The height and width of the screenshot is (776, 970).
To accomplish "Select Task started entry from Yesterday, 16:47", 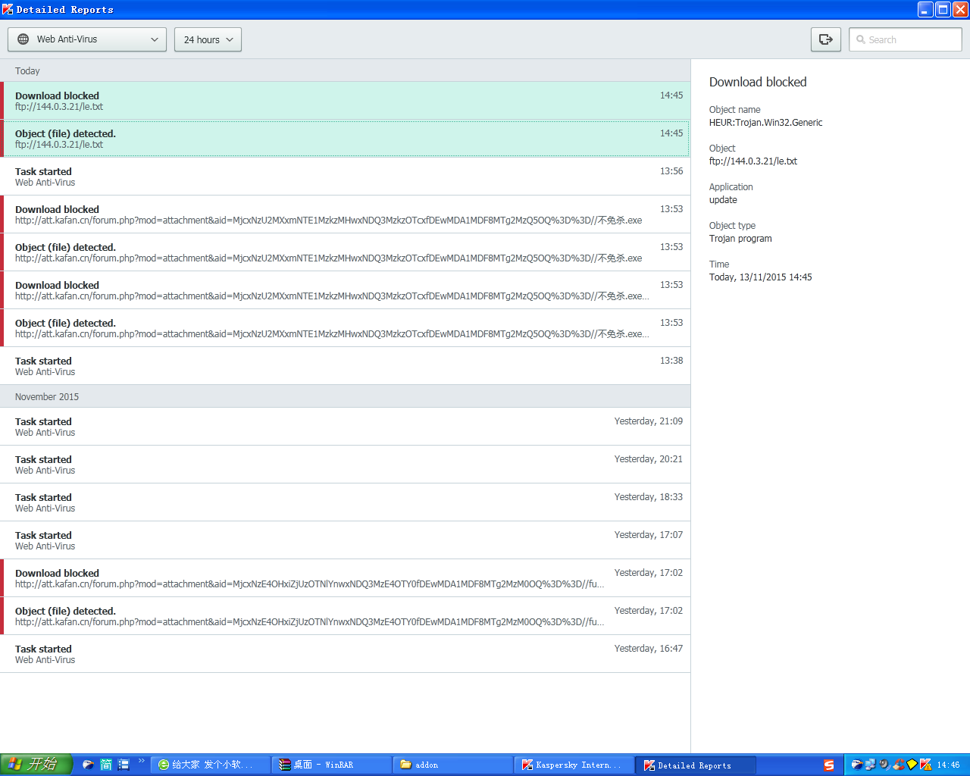I will (346, 654).
